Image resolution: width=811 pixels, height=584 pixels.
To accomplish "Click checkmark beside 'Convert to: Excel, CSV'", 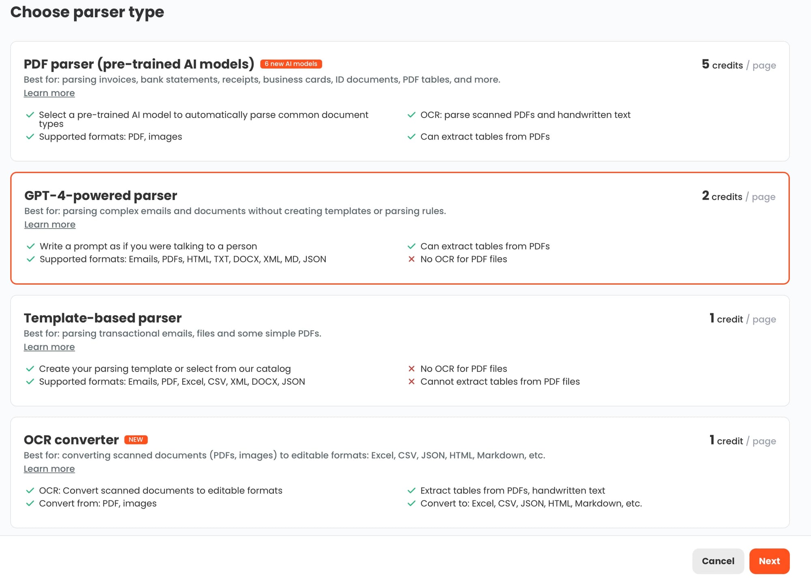I will (x=411, y=503).
